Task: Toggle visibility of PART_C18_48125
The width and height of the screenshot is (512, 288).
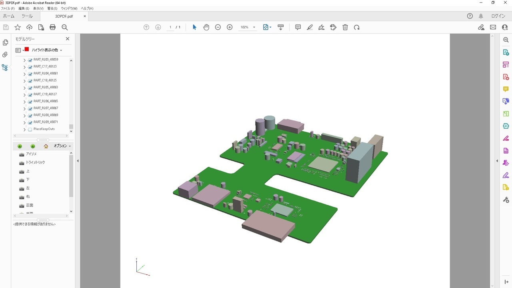Action: (30, 81)
